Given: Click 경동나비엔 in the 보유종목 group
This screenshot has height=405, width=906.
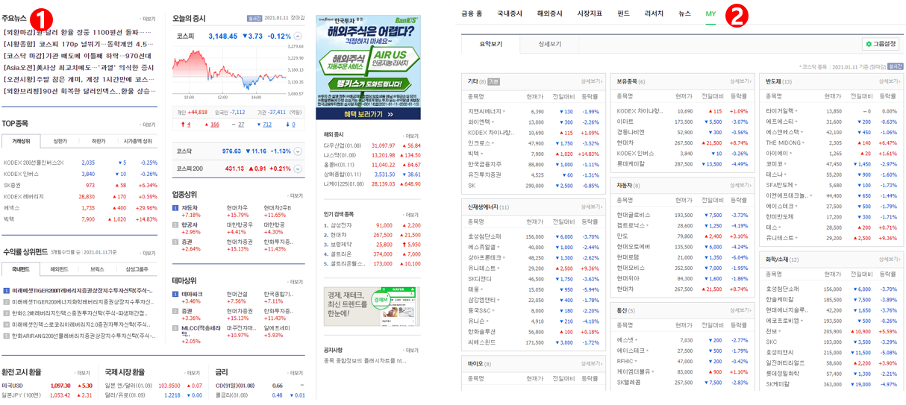Looking at the screenshot, I should [630, 132].
